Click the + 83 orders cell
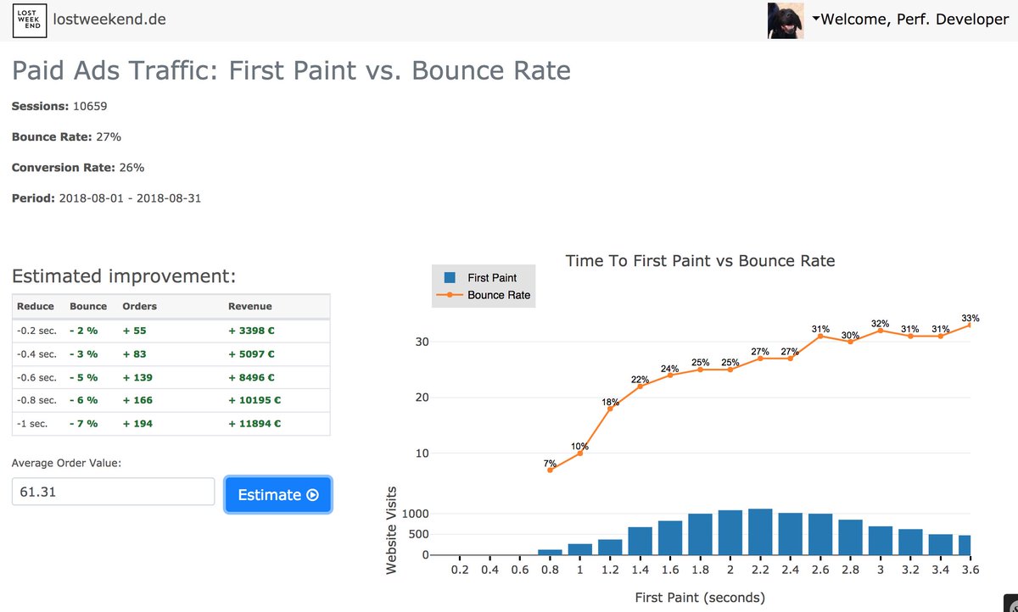Viewport: 1018px width, 612px height. point(134,353)
